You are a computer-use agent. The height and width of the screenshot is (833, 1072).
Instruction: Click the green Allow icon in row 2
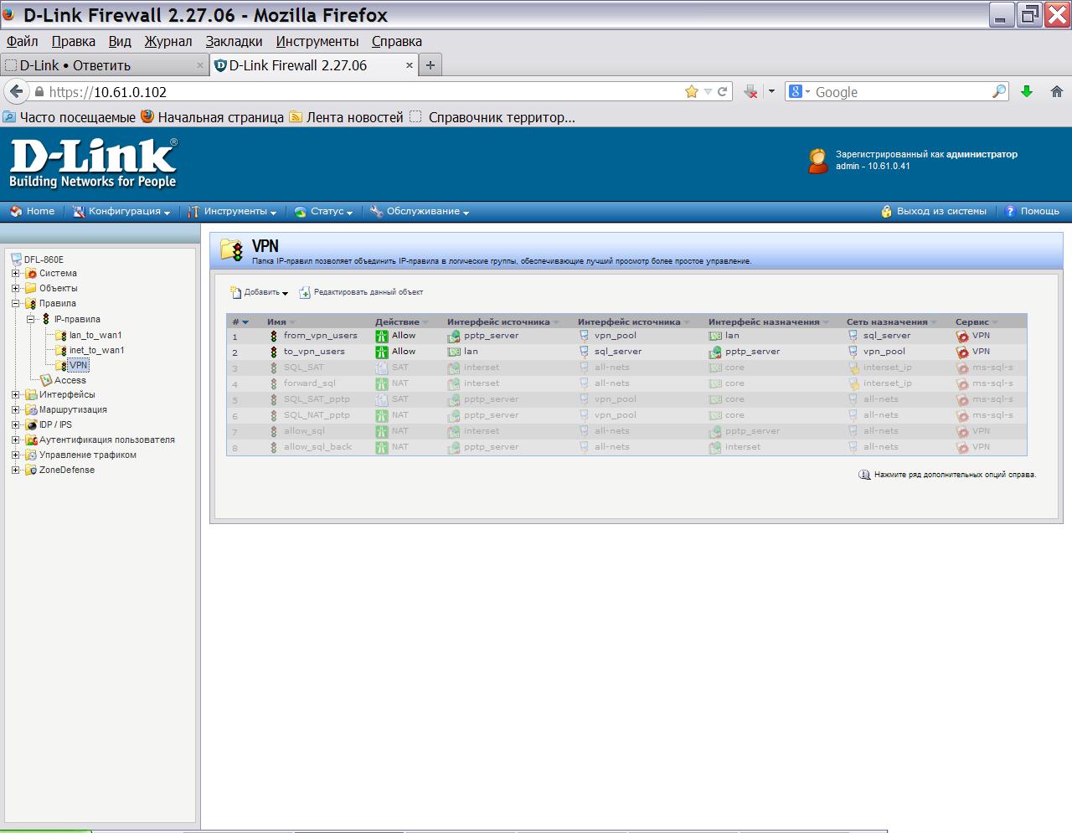382,352
